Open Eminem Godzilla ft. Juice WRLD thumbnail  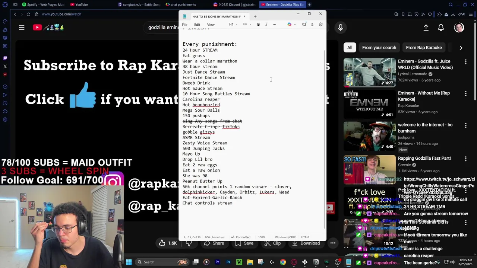tap(369, 72)
